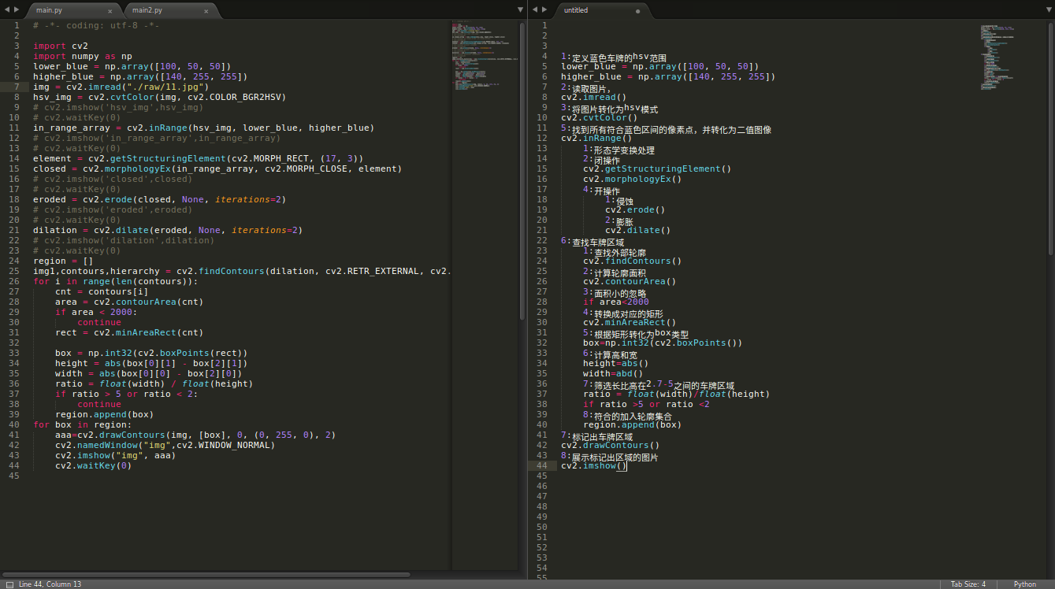This screenshot has width=1055, height=589.
Task: Click the unsaved dot on untitled tab
Action: pyautogui.click(x=637, y=11)
